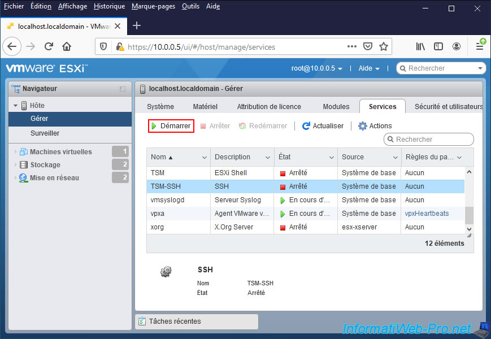
Task: Switch to the Modules tab
Action: [x=336, y=106]
